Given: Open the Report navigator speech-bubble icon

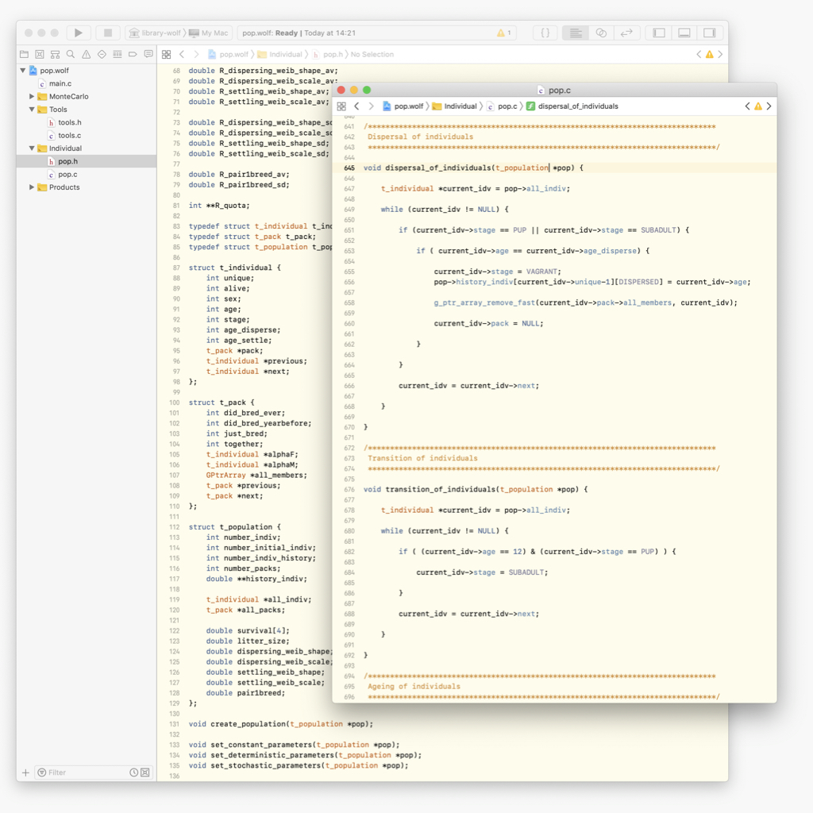Looking at the screenshot, I should [x=148, y=54].
